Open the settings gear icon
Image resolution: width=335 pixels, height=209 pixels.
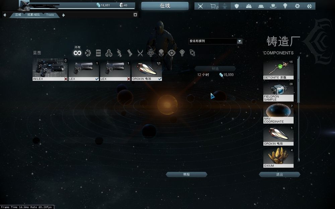[297, 6]
